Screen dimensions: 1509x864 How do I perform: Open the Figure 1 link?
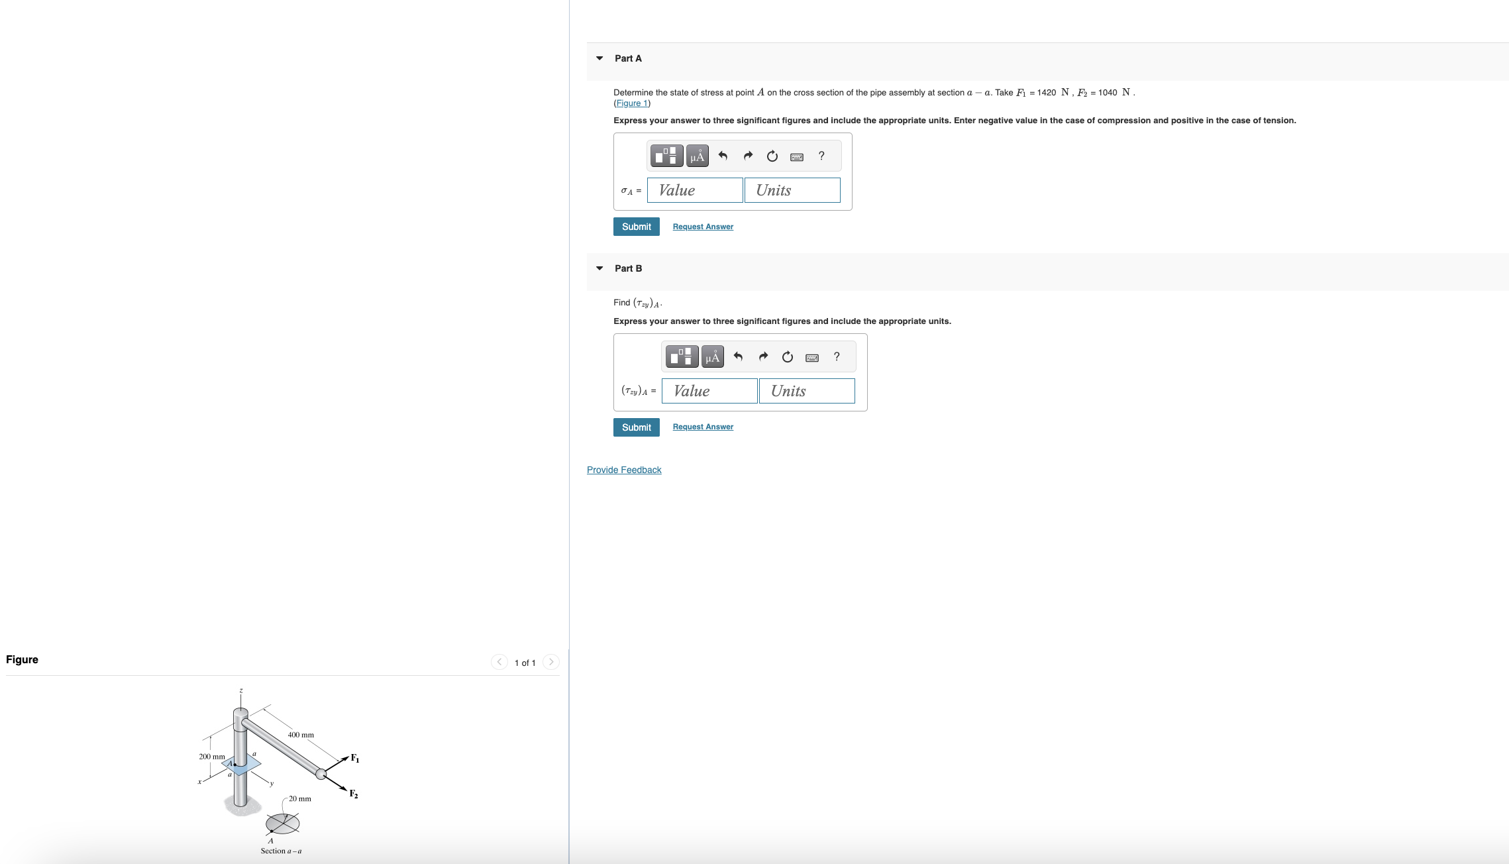632,103
